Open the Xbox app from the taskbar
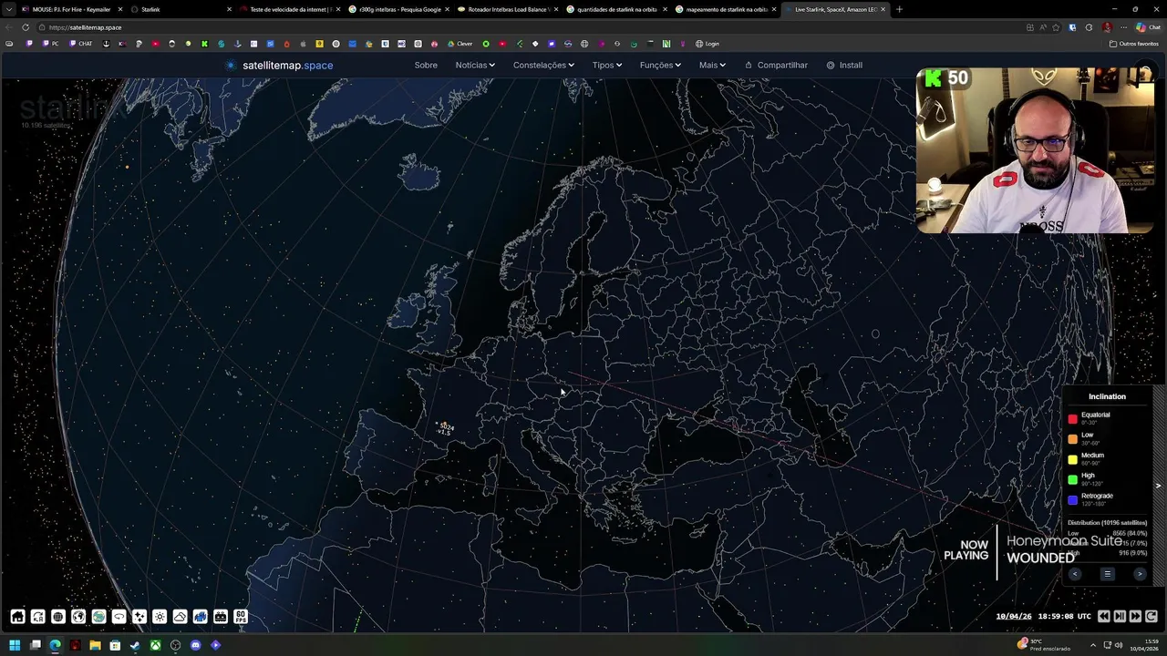 pyautogui.click(x=155, y=645)
